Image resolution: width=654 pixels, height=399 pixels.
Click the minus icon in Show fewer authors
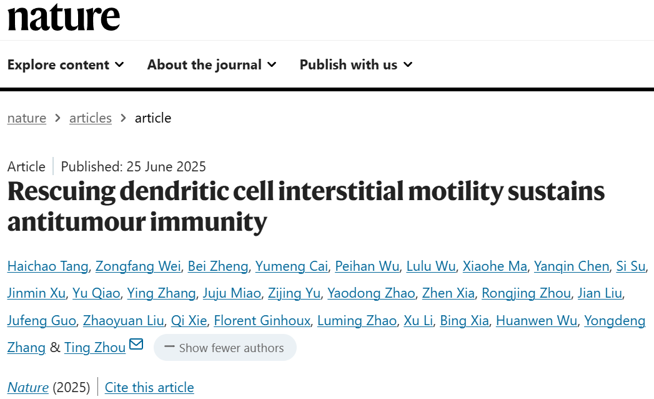click(169, 347)
